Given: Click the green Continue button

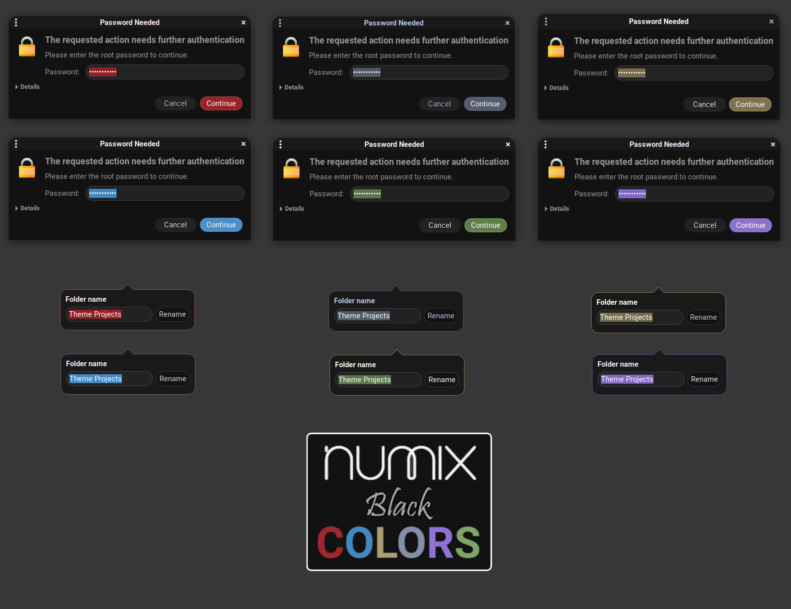Looking at the screenshot, I should pyautogui.click(x=485, y=225).
